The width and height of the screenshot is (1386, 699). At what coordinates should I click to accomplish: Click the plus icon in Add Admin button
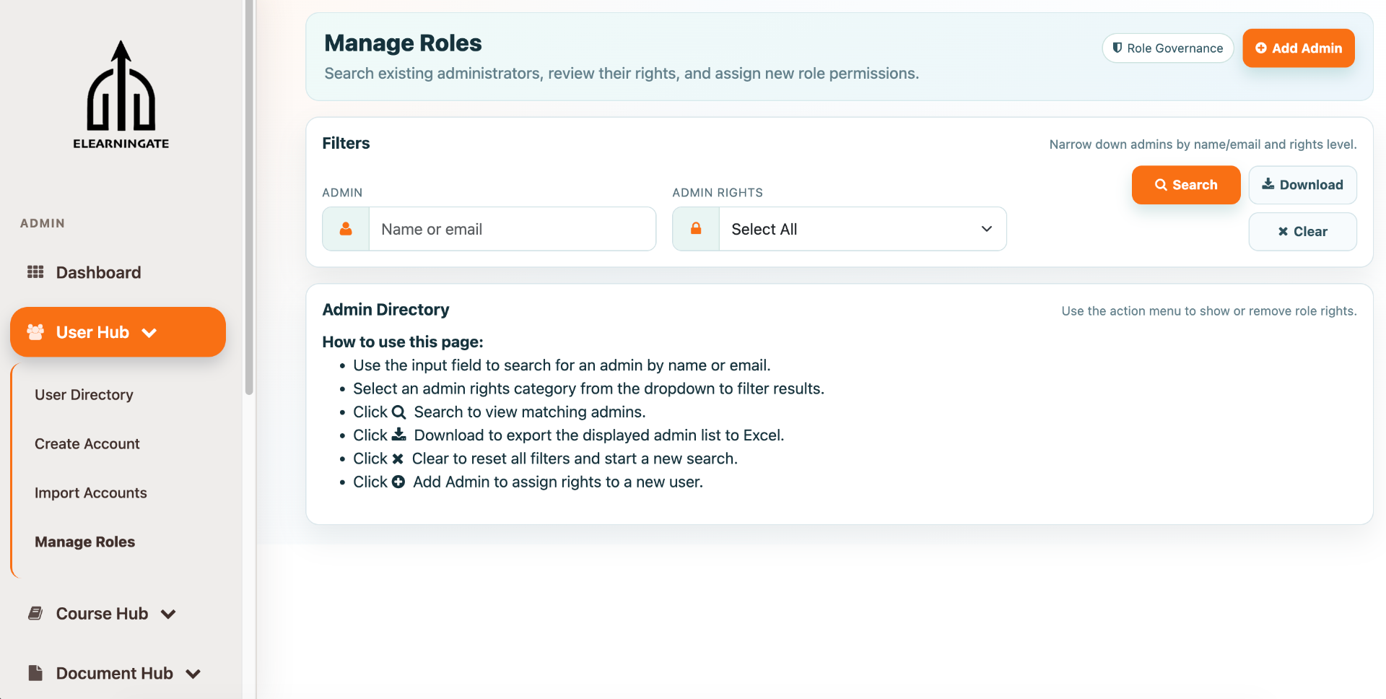click(1261, 48)
